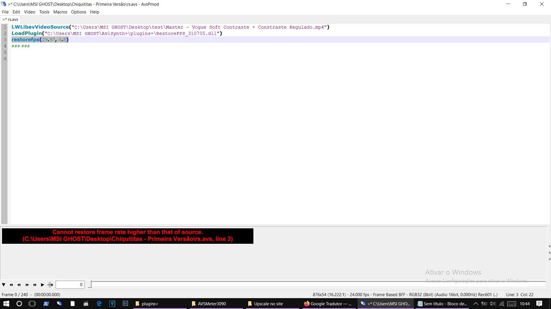
Task: Launch Microsoft Edge from taskbar
Action: pyautogui.click(x=99, y=304)
